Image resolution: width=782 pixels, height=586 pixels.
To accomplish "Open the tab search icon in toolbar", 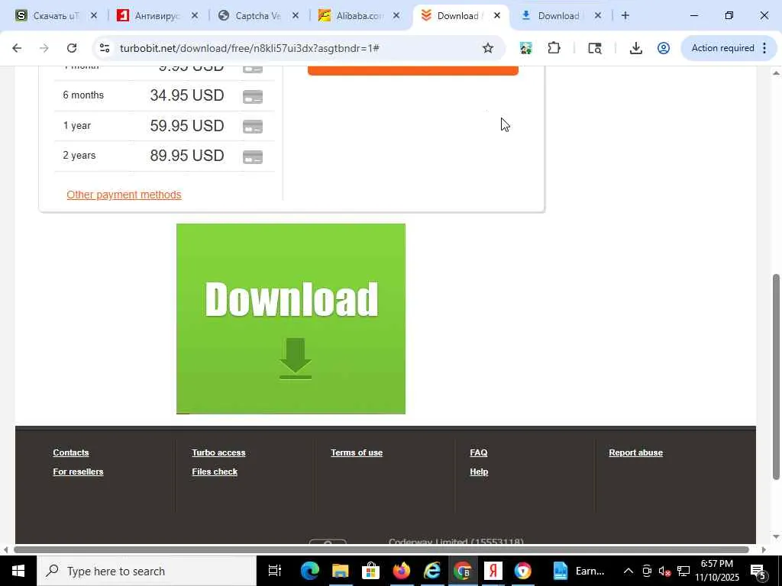I will [x=594, y=48].
